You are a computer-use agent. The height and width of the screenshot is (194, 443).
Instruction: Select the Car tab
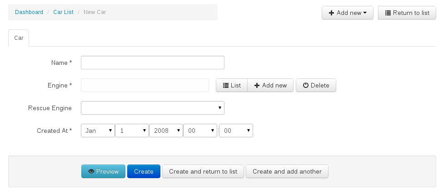19,38
